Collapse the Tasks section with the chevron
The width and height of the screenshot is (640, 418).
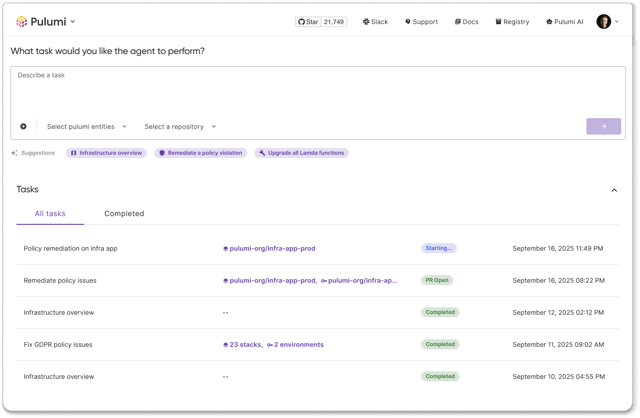pyautogui.click(x=614, y=190)
